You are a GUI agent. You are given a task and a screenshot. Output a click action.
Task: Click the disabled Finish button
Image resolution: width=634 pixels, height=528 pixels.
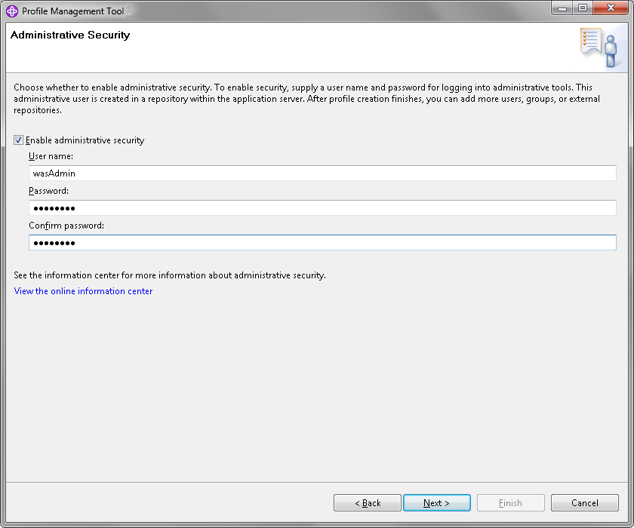[511, 502]
